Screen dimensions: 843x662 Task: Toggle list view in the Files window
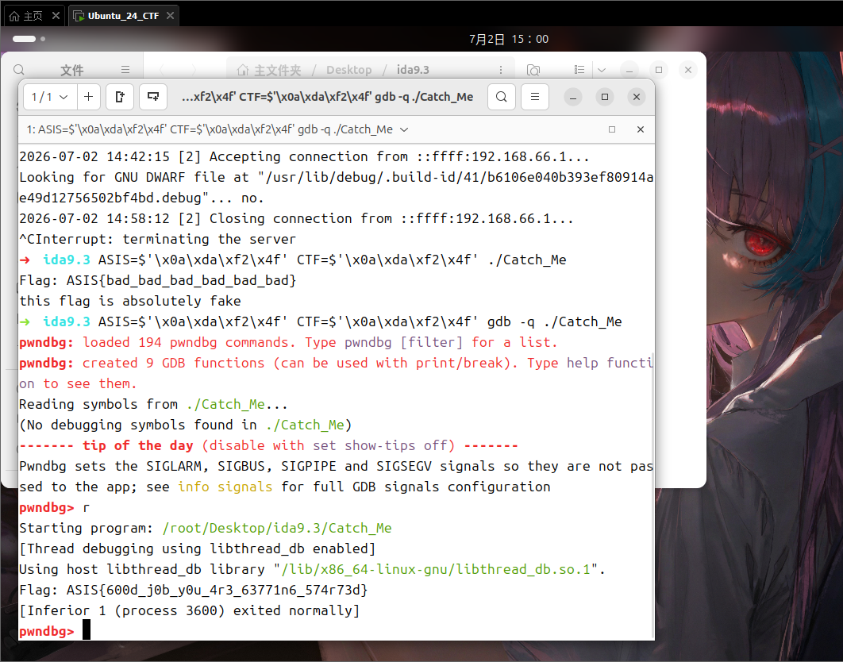point(579,70)
